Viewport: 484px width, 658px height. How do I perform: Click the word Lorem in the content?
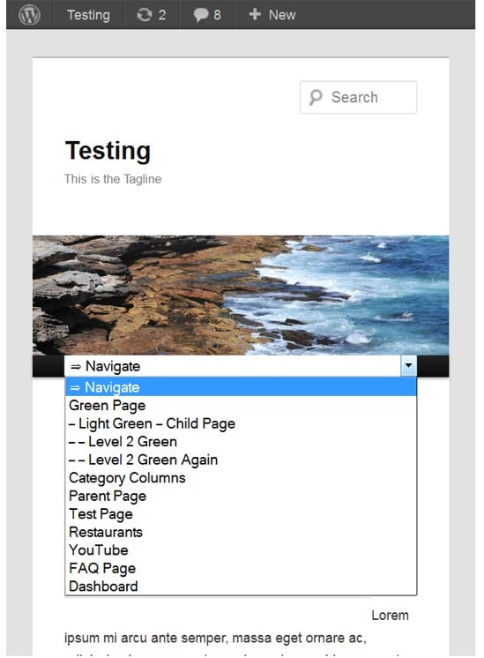(x=390, y=615)
